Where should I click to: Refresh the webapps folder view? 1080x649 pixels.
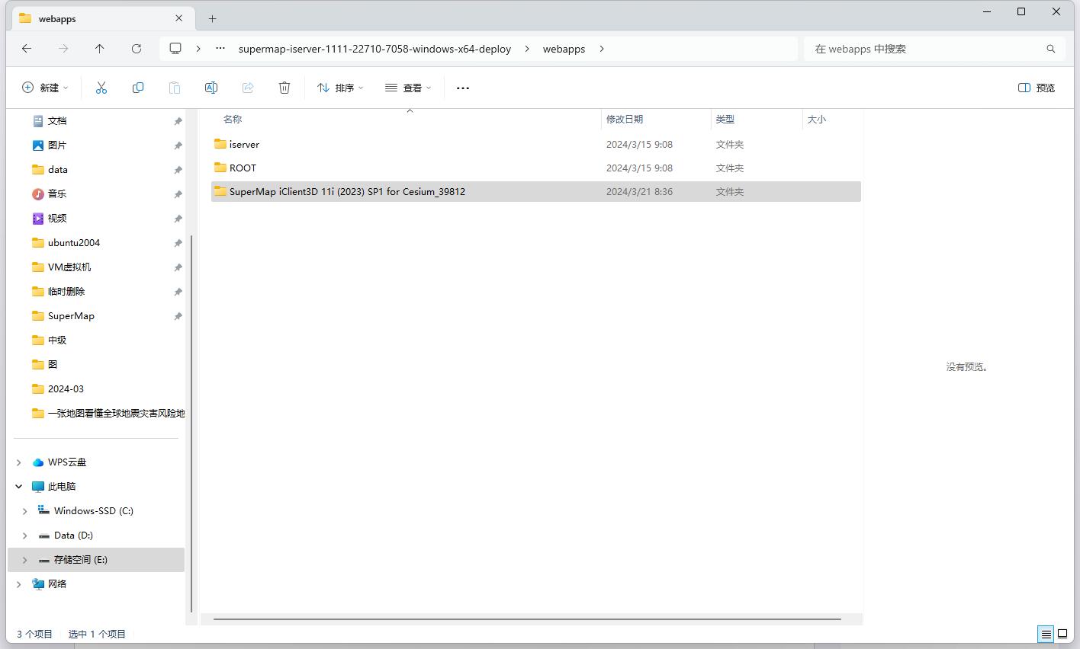click(x=137, y=48)
